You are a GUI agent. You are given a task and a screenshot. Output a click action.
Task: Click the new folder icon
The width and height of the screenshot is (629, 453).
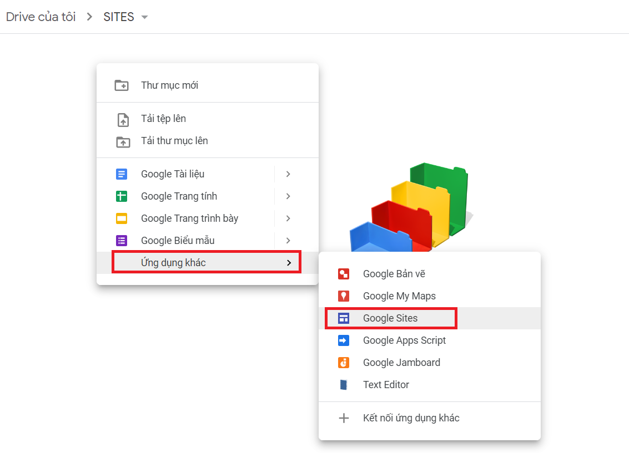122,85
